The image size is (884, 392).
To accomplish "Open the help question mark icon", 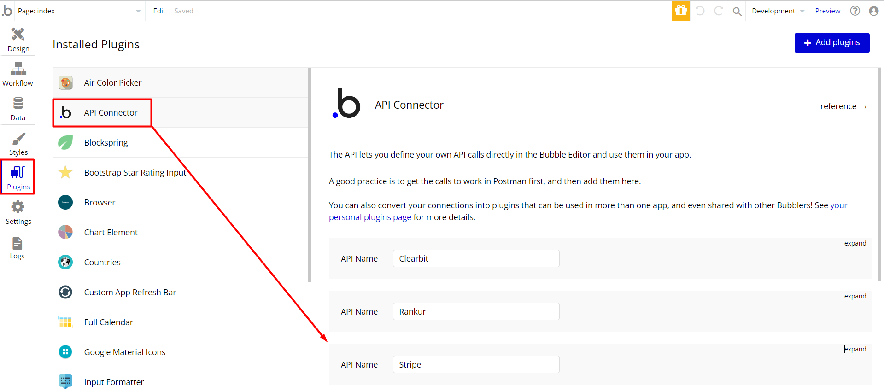I will click(855, 11).
